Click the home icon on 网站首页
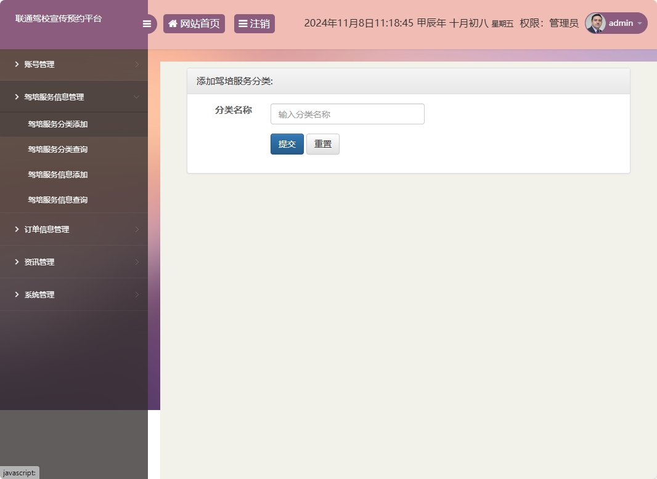The width and height of the screenshot is (657, 479). click(173, 23)
